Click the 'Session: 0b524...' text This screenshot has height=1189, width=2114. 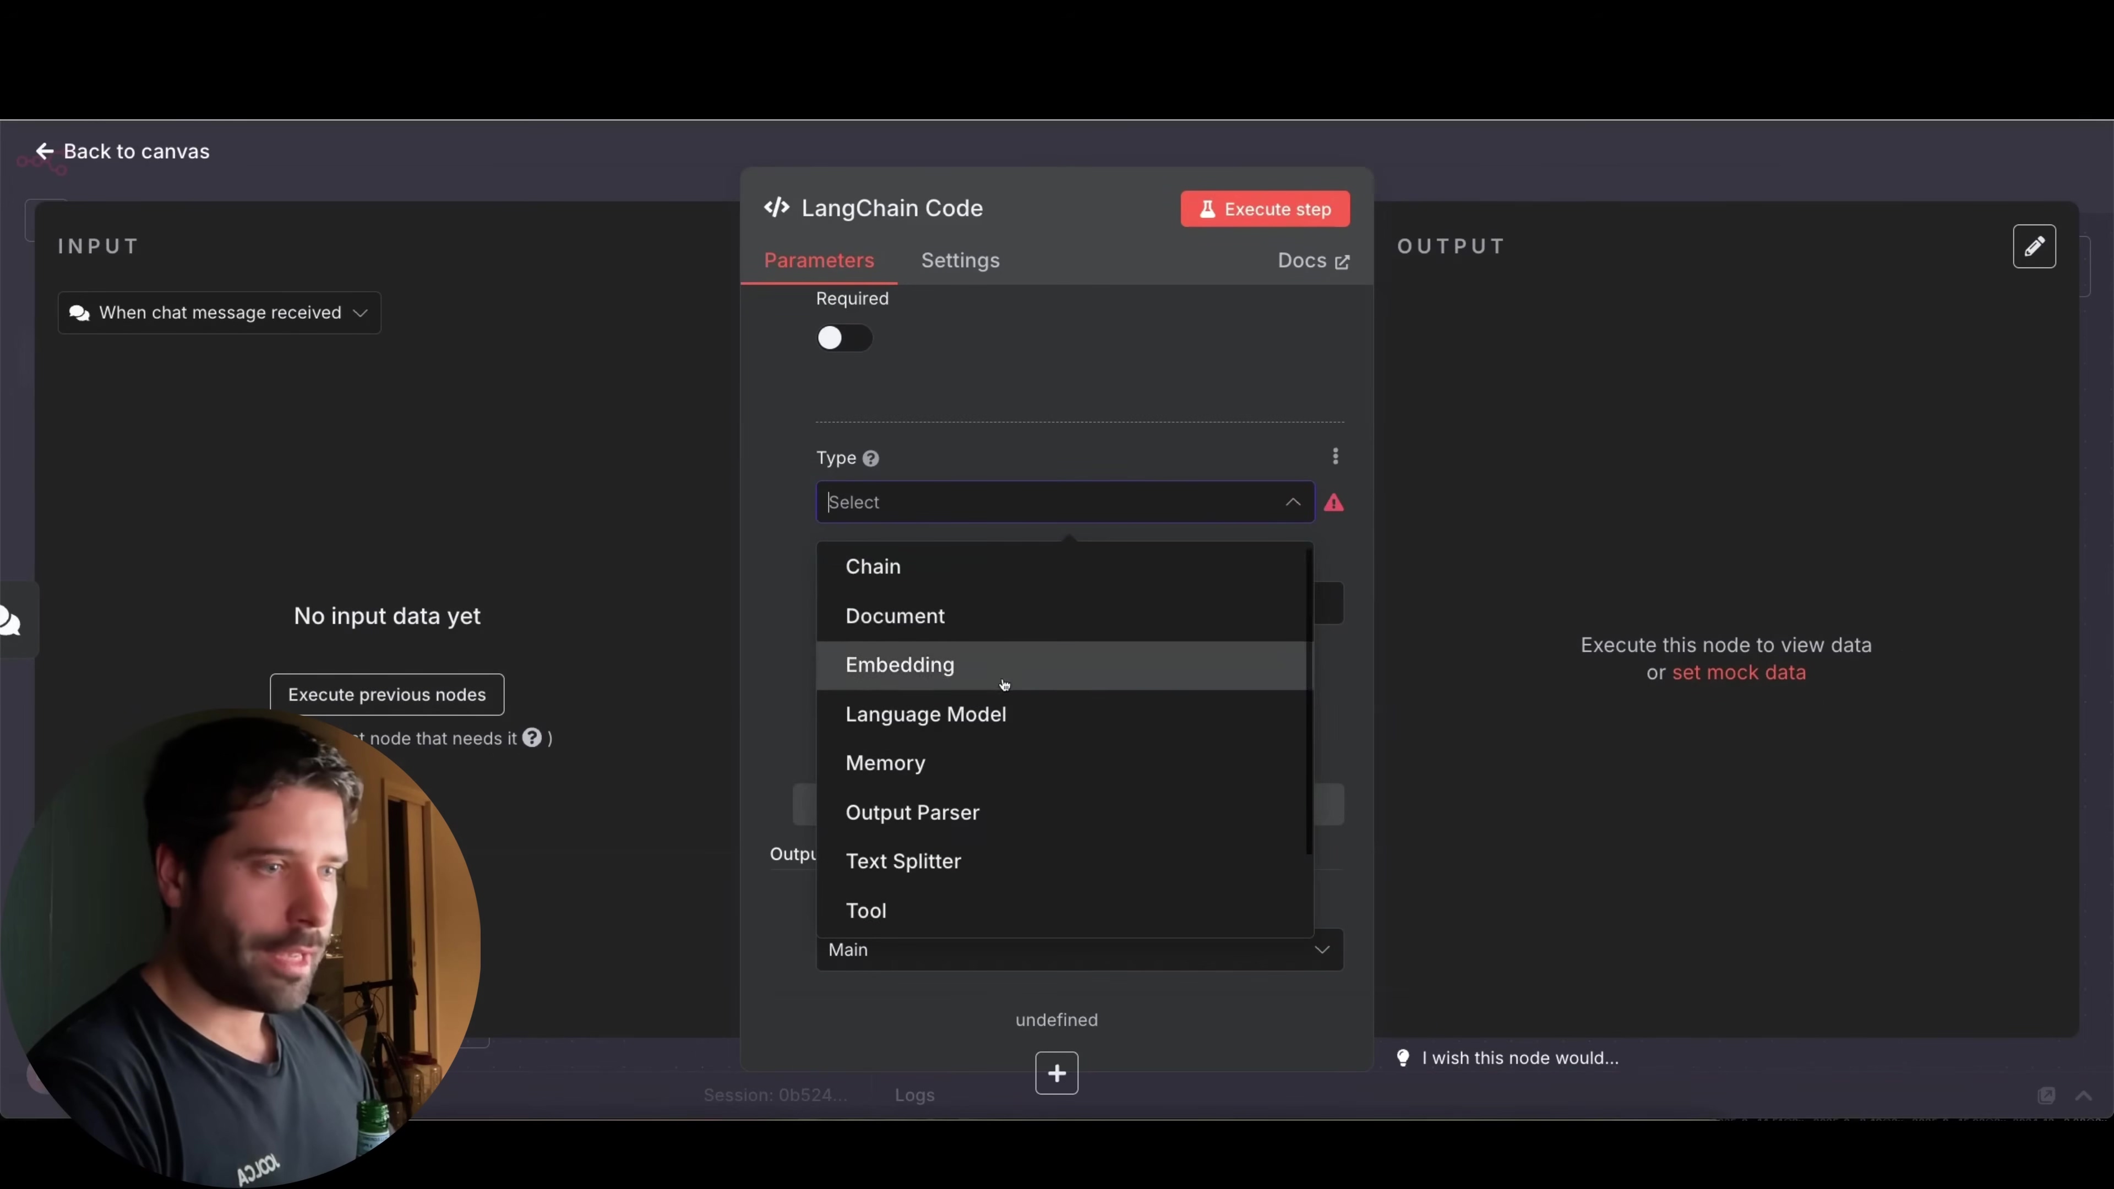click(775, 1095)
